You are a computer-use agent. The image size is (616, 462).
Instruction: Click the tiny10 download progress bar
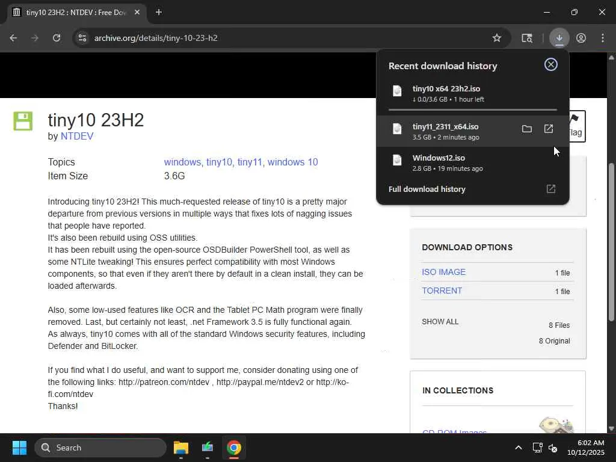(473, 110)
